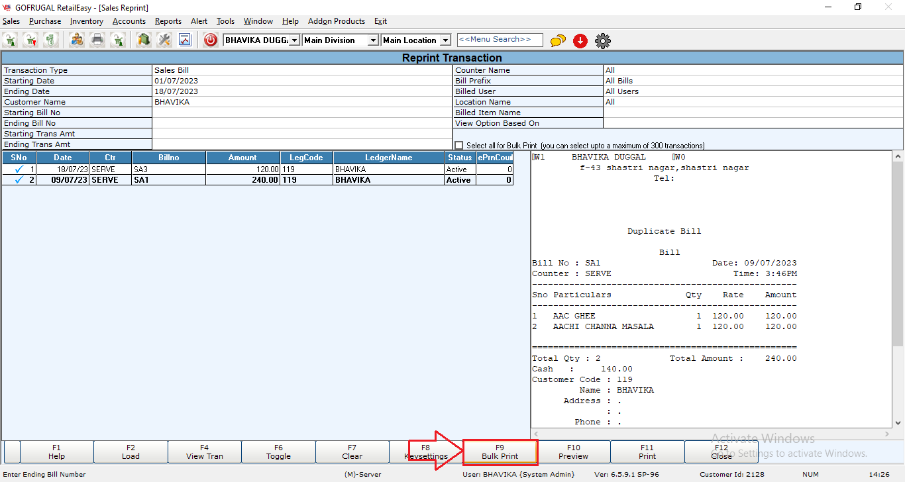Click the chart report icon in toolbar
The height and width of the screenshot is (482, 905).
coord(185,40)
